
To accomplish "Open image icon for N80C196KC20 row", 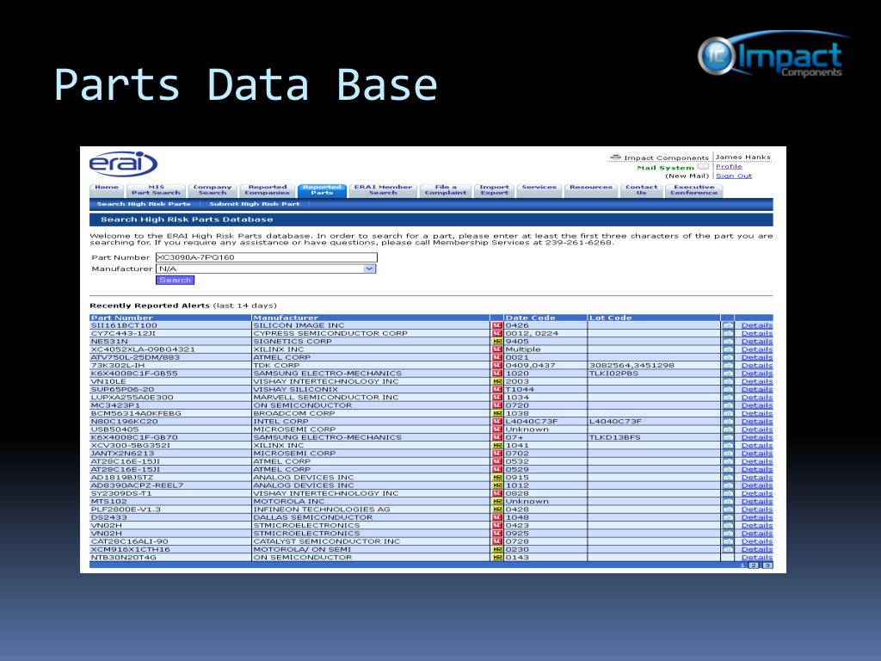I will (x=728, y=422).
